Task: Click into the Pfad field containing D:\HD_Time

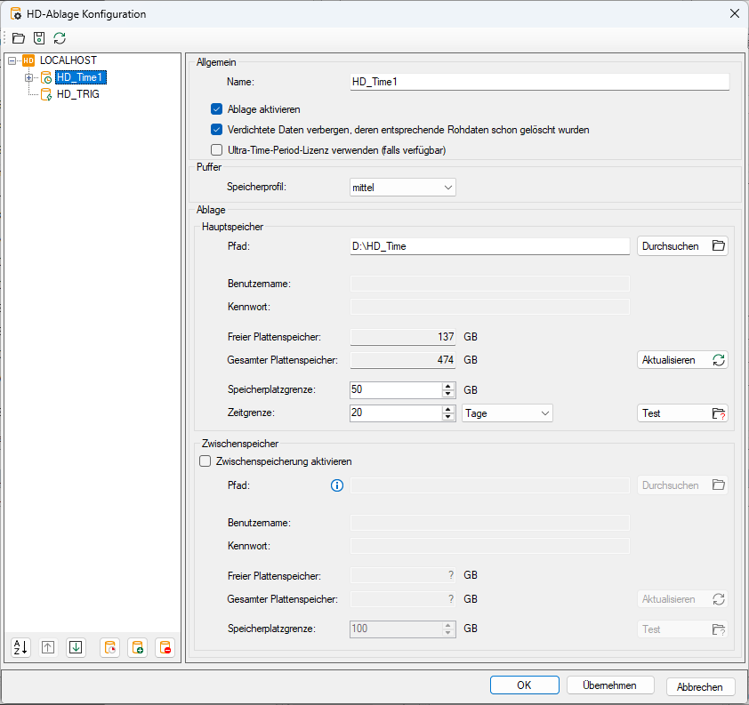Action: click(489, 246)
